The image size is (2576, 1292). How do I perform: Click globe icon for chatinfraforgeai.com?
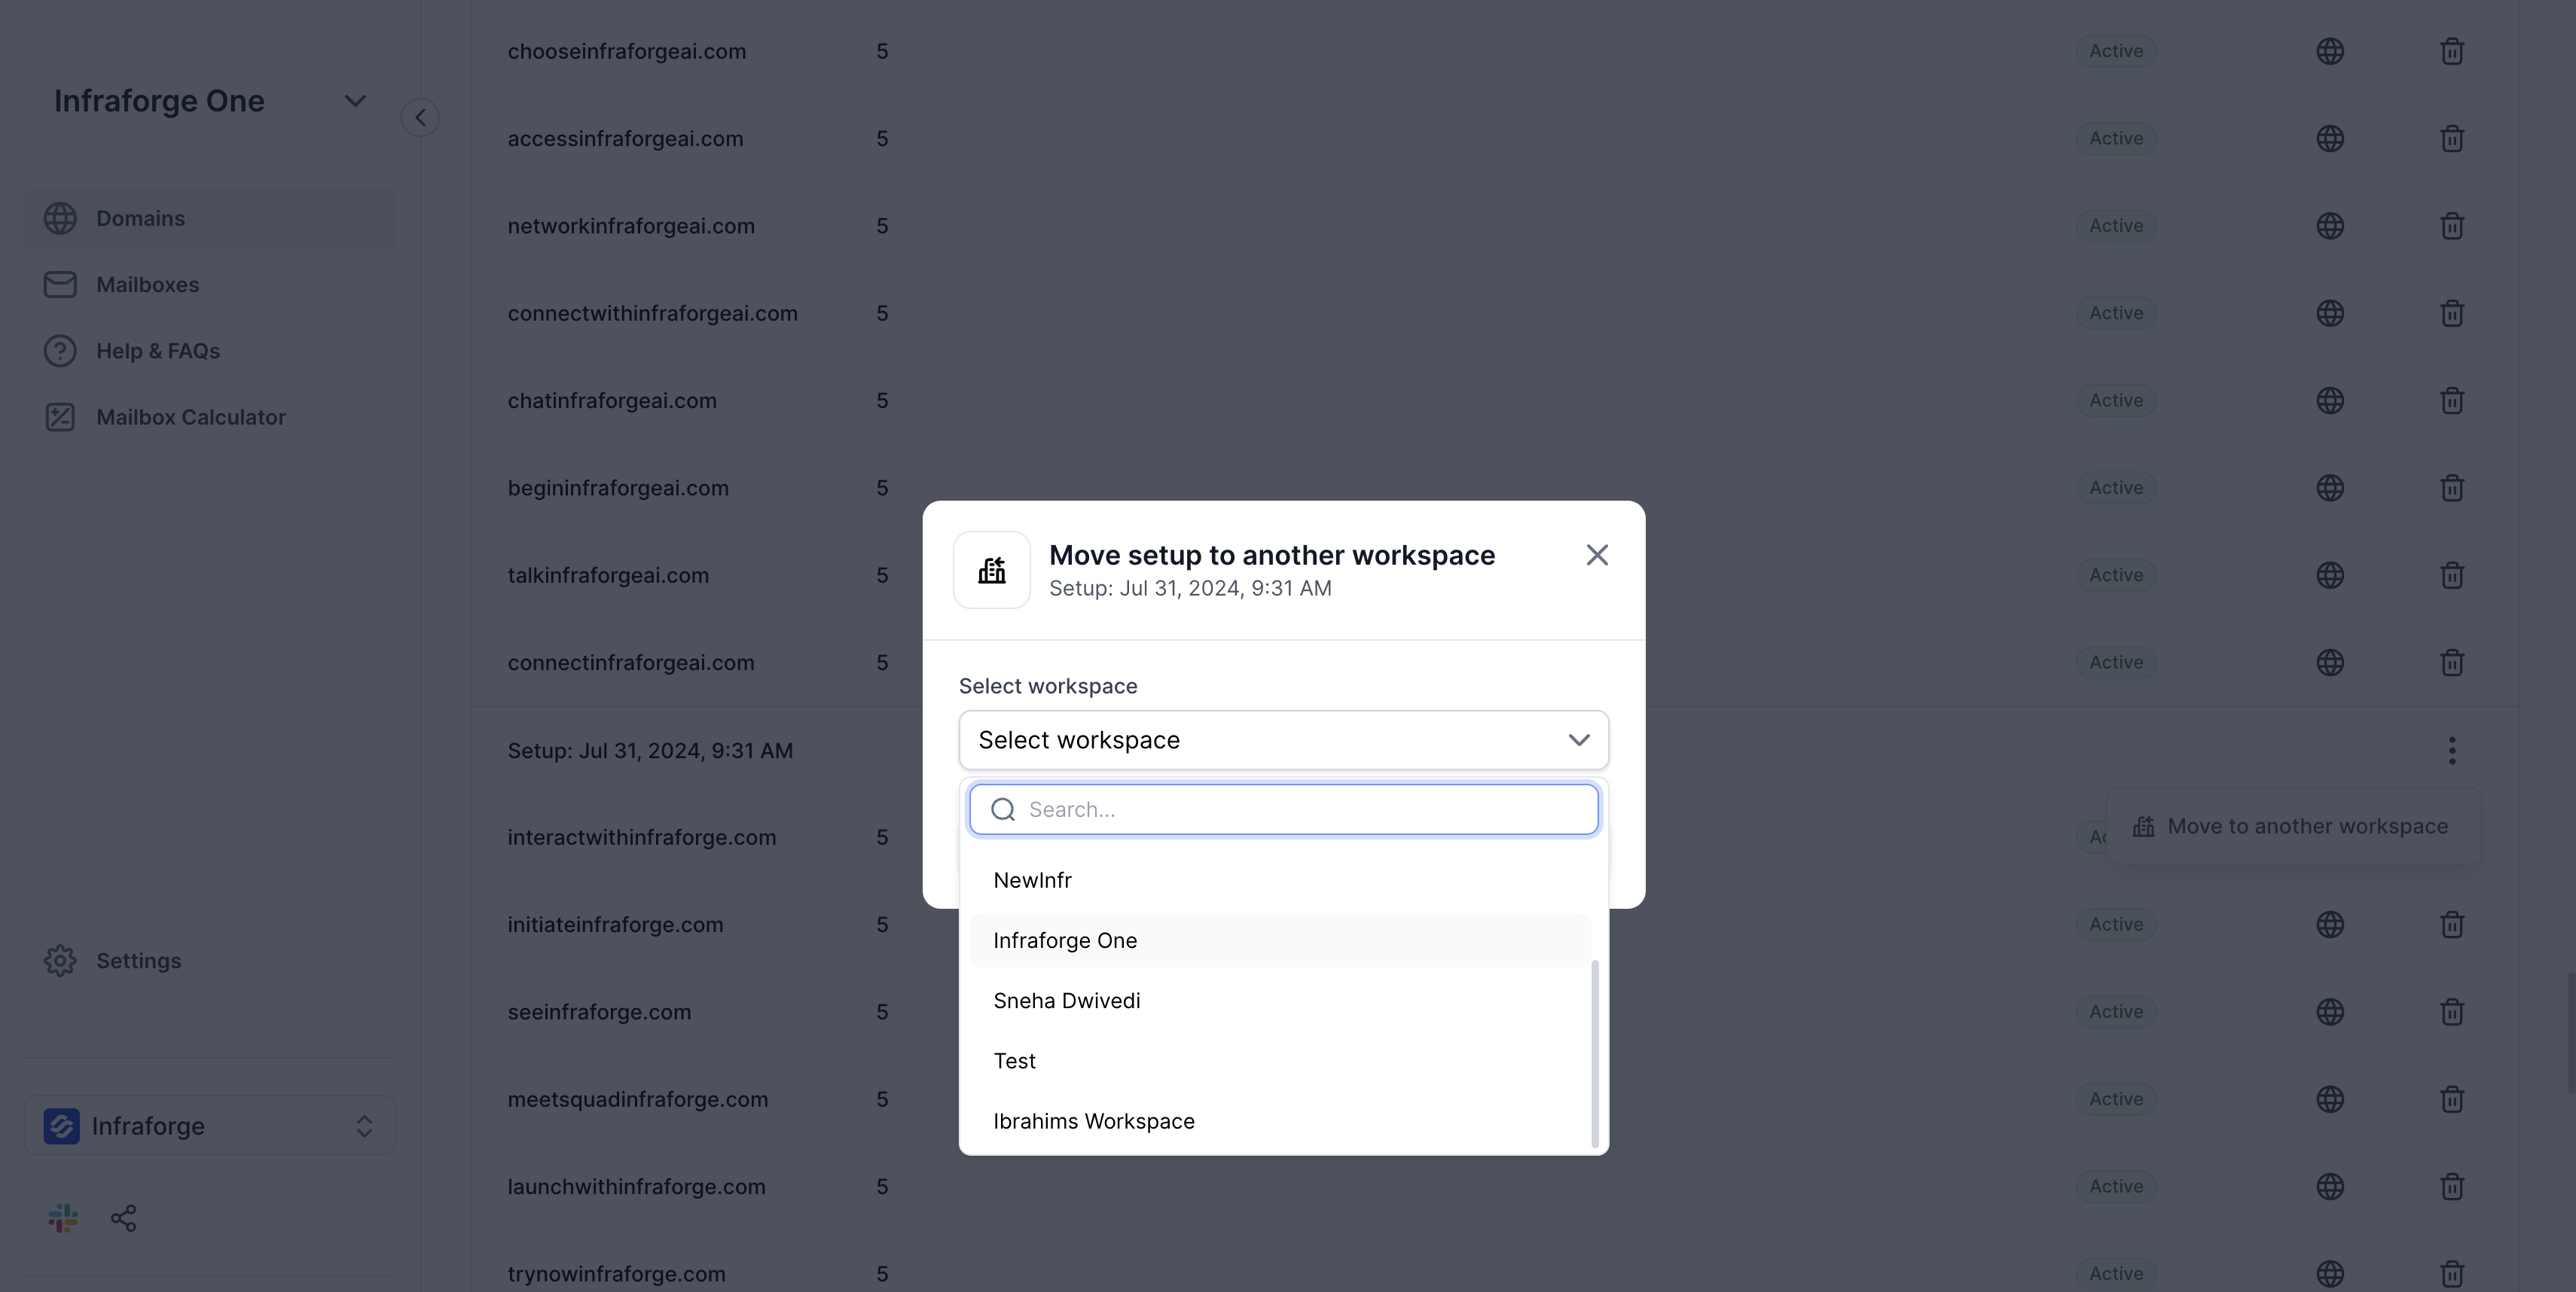pos(2330,401)
